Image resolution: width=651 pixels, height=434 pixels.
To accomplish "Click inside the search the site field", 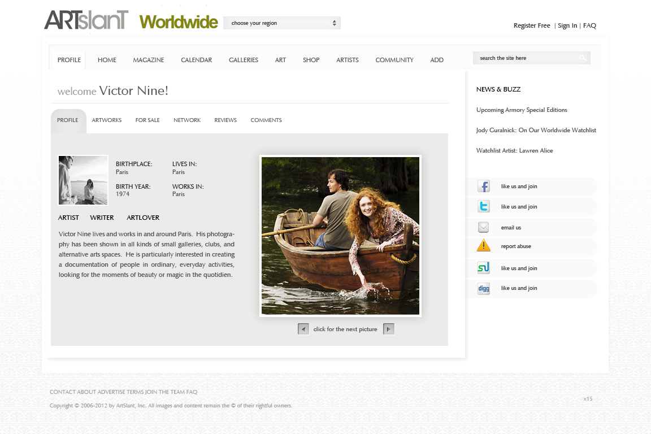I will pyautogui.click(x=526, y=58).
